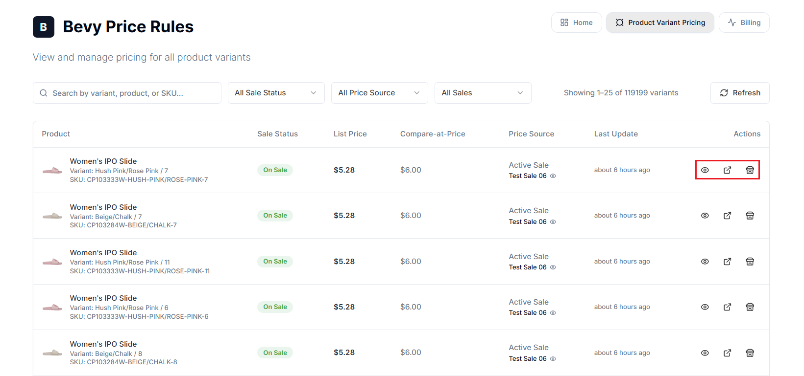Image resolution: width=804 pixels, height=376 pixels.
Task: Open external link for Beige/Chalk / 7 variant
Action: 728,216
